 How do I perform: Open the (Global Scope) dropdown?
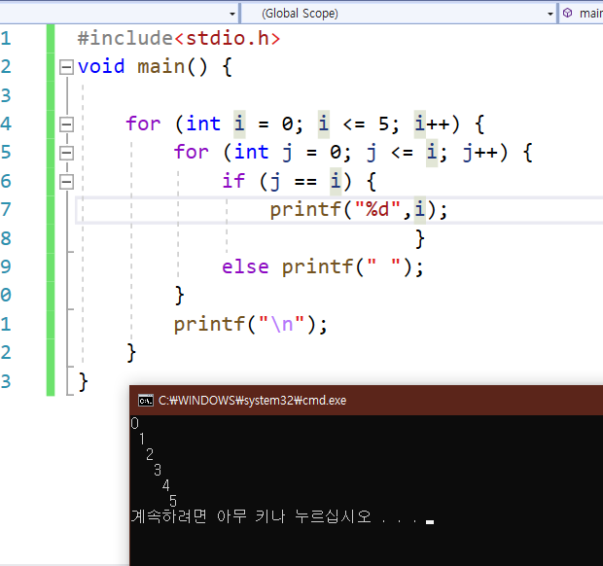pos(399,14)
